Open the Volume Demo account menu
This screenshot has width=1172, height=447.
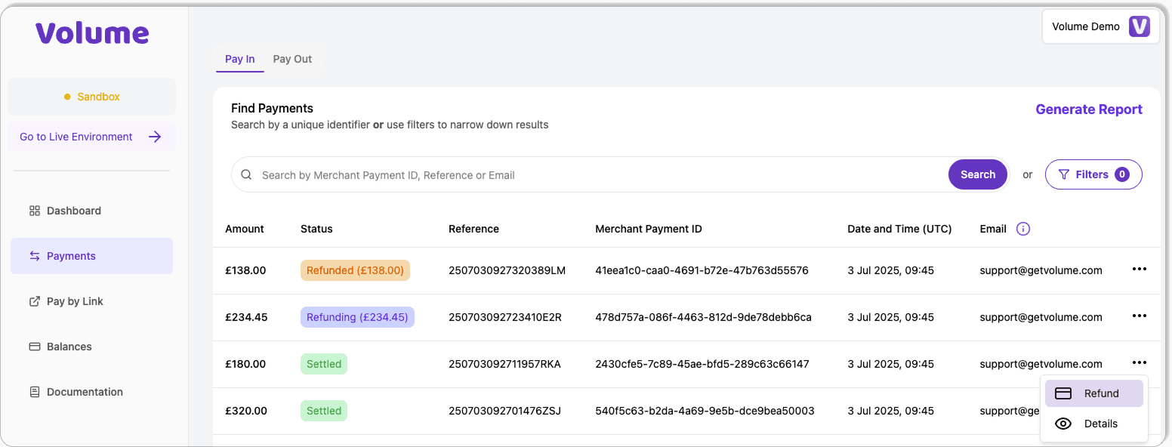point(1100,26)
